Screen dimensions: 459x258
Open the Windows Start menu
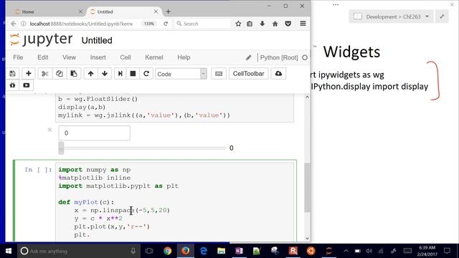9,251
